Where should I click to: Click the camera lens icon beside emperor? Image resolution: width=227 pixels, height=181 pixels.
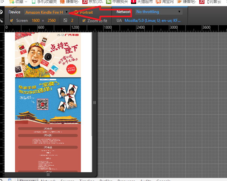(48, 57)
